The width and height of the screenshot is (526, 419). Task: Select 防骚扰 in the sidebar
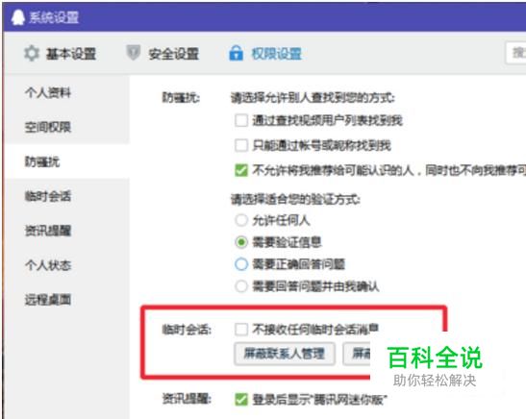[x=42, y=161]
